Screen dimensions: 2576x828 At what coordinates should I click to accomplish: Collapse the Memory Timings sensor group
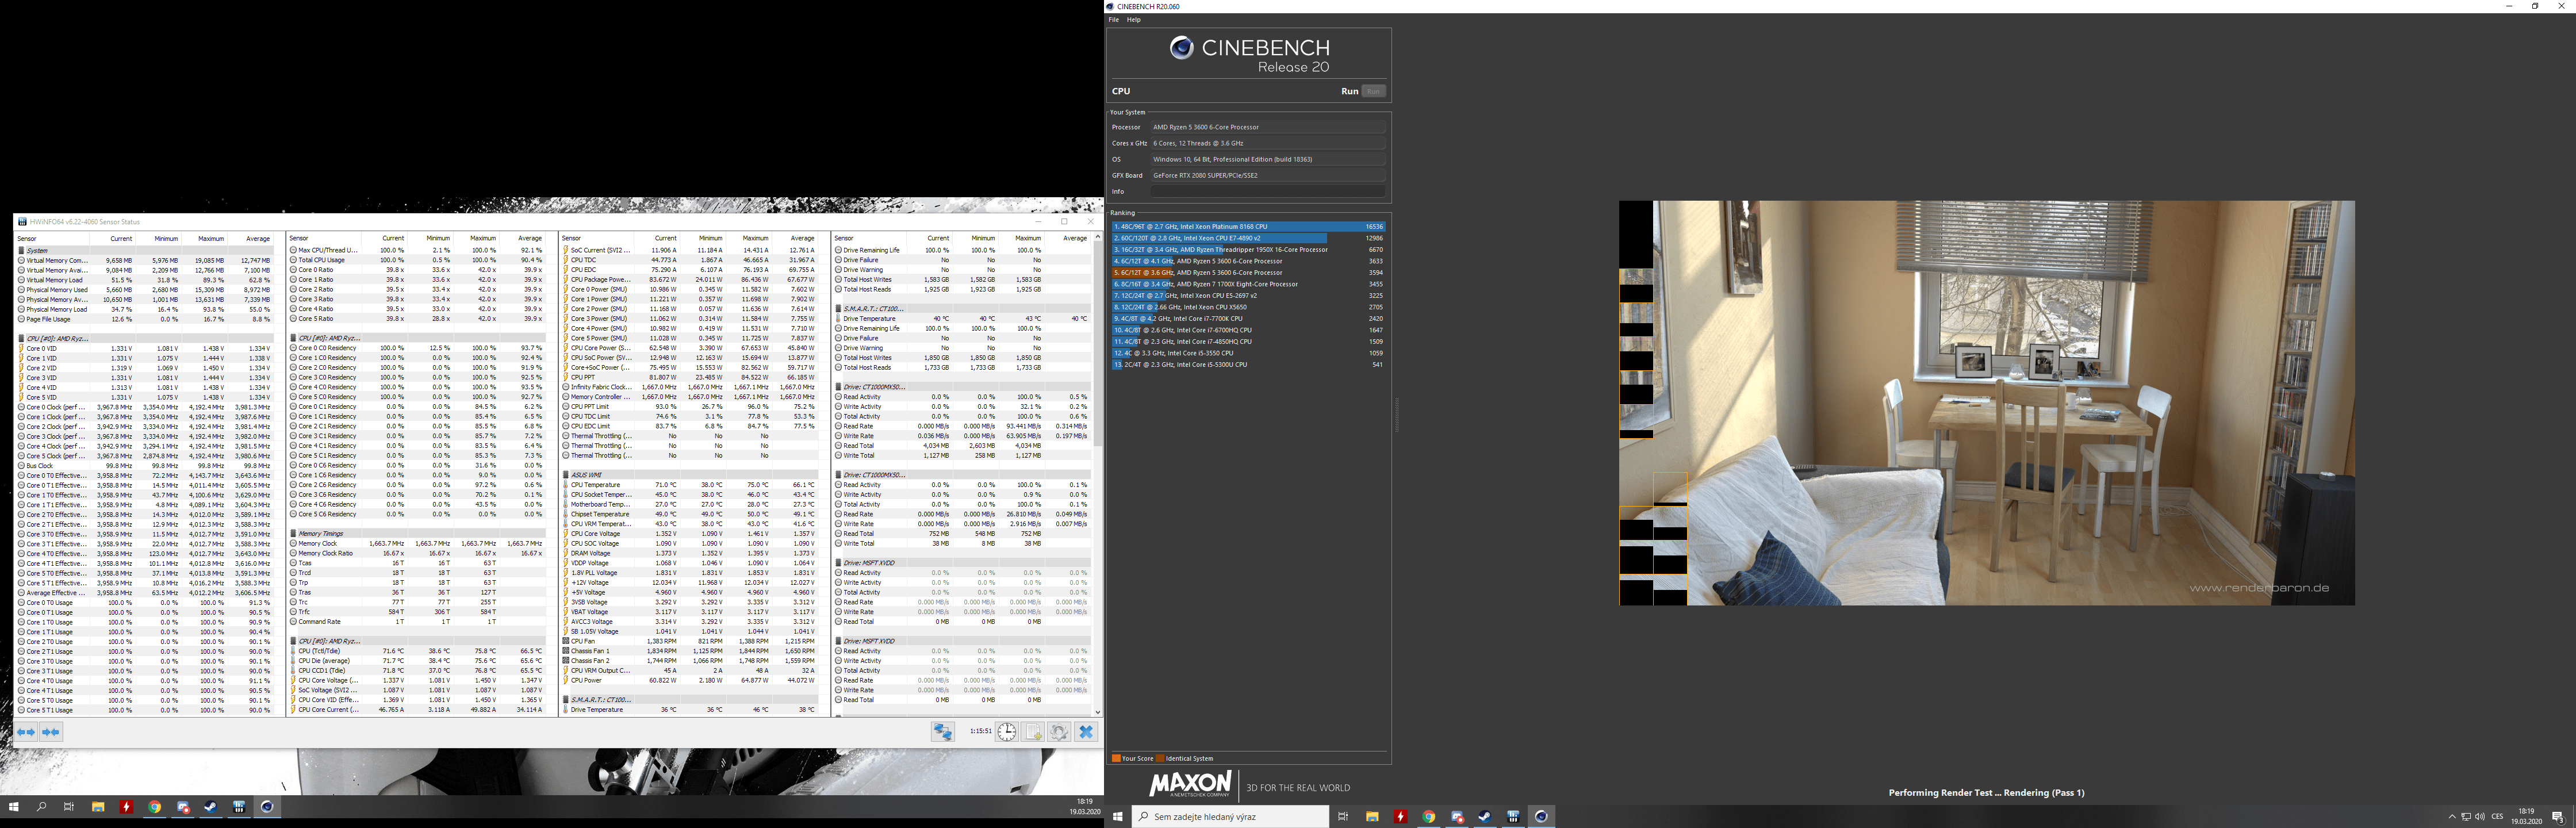click(x=321, y=534)
